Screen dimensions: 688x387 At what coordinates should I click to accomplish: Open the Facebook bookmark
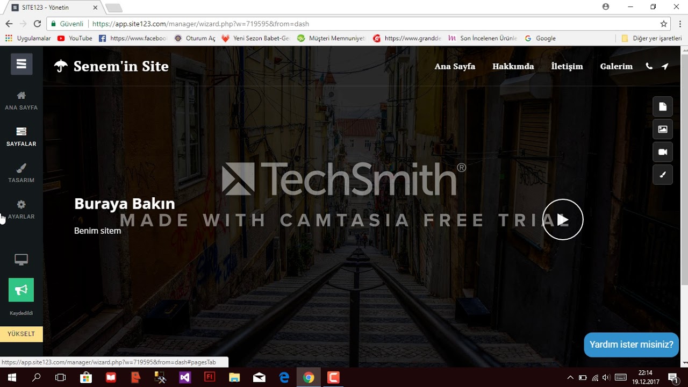coord(133,38)
